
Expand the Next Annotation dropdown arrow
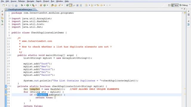point(89,5)
